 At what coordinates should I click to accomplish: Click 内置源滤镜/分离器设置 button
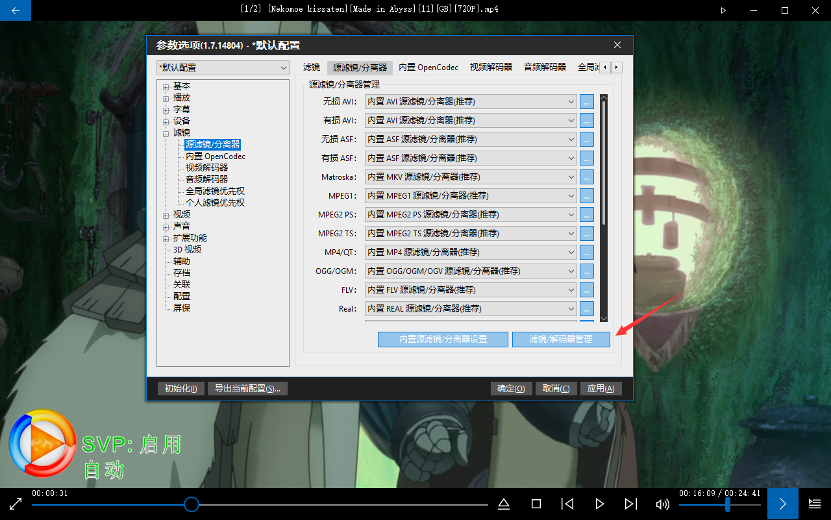(x=443, y=340)
